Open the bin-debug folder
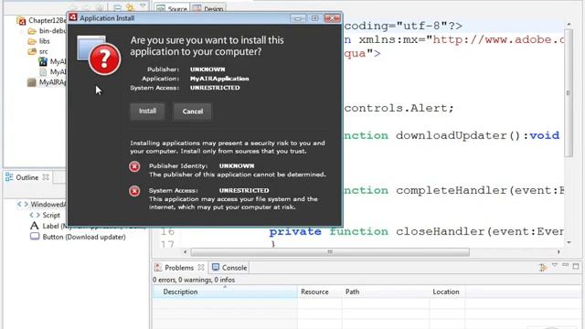 tap(52, 30)
